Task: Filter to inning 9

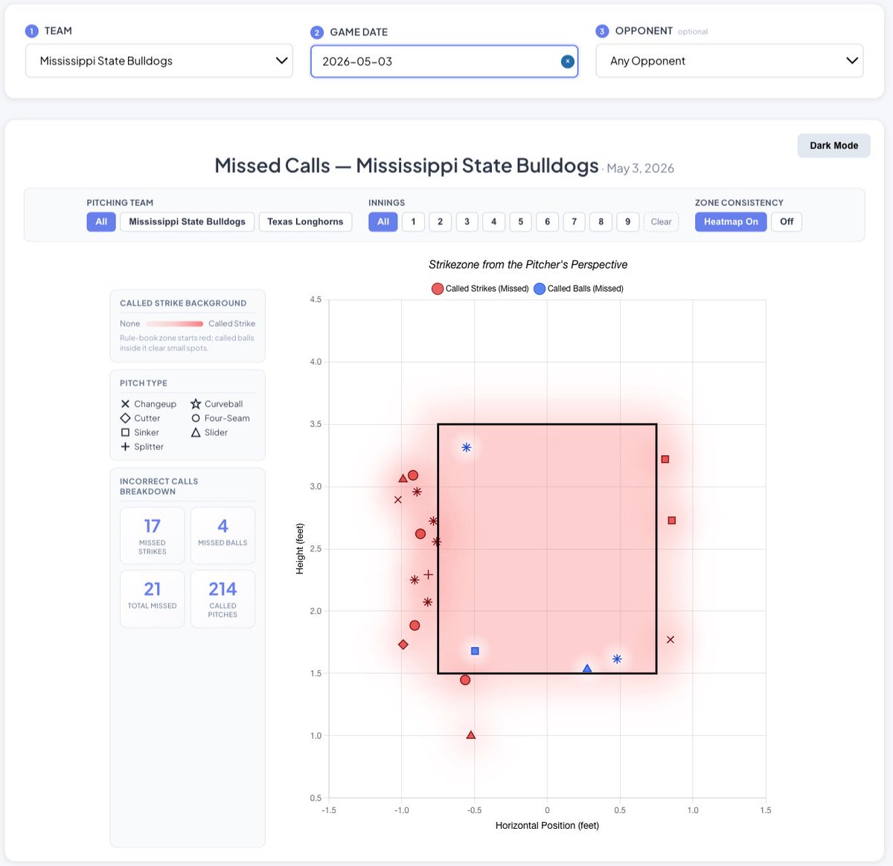Action: click(628, 222)
